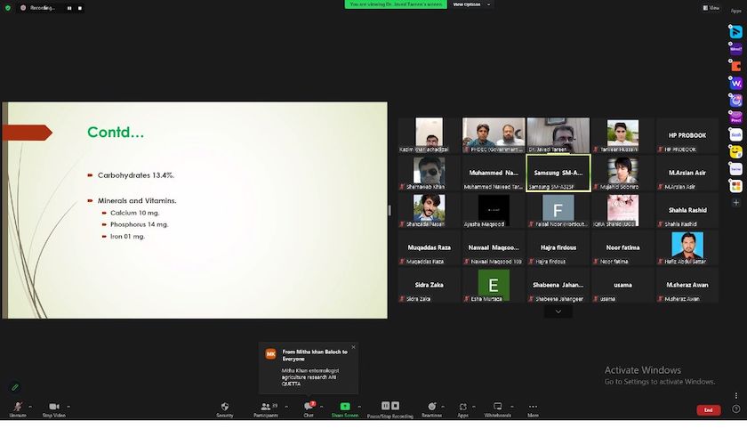Viewport: 747px width, 445px height.
Task: Show next page of participant gallery
Action: [x=558, y=311]
